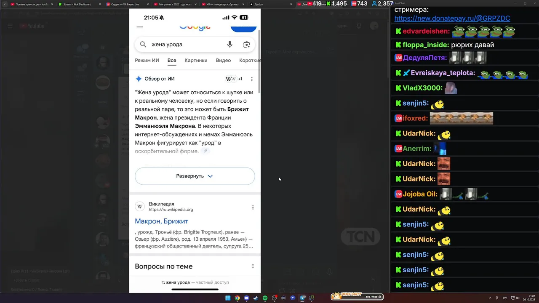This screenshot has width=539, height=303.
Task: Click the tray microphone icon
Action: pyautogui.click(x=497, y=298)
